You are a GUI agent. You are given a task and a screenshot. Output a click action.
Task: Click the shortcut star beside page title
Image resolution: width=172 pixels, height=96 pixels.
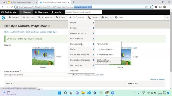[x=49, y=26]
